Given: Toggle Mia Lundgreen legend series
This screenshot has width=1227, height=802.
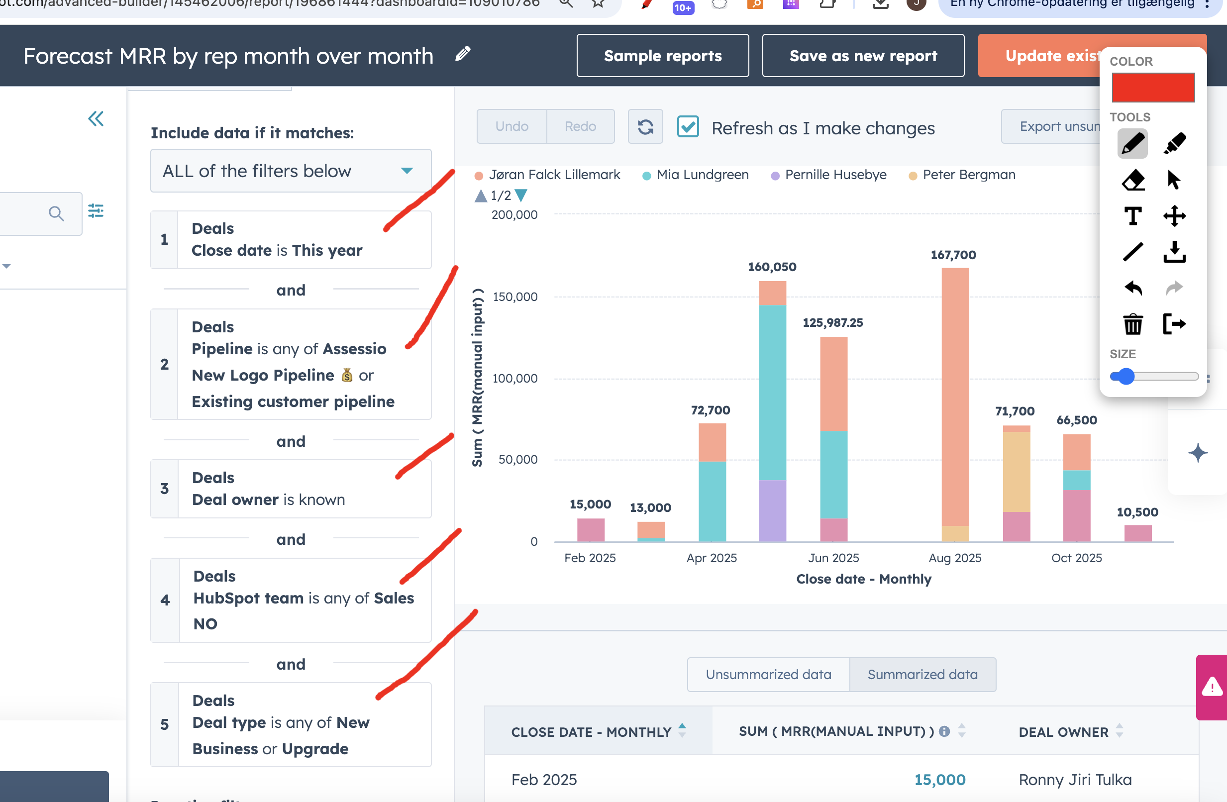Looking at the screenshot, I should tap(702, 175).
